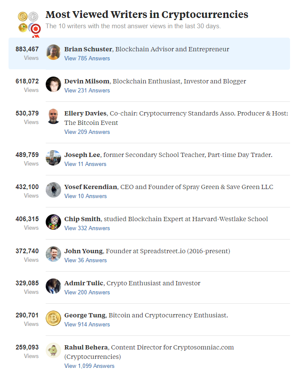Viewport: 299px width, 376px height.
Task: Open Brian Schuster's profile name link
Action: 88,49
